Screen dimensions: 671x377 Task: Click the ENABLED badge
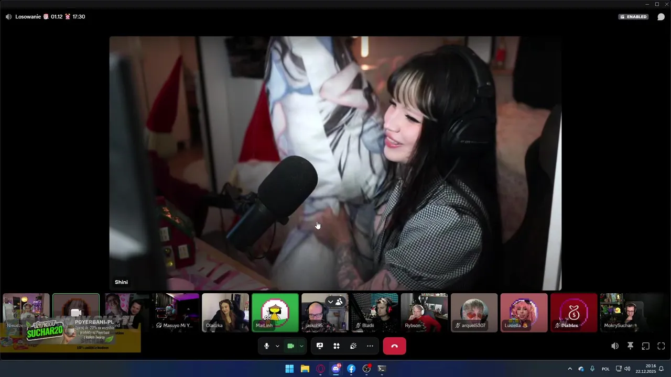(x=633, y=17)
